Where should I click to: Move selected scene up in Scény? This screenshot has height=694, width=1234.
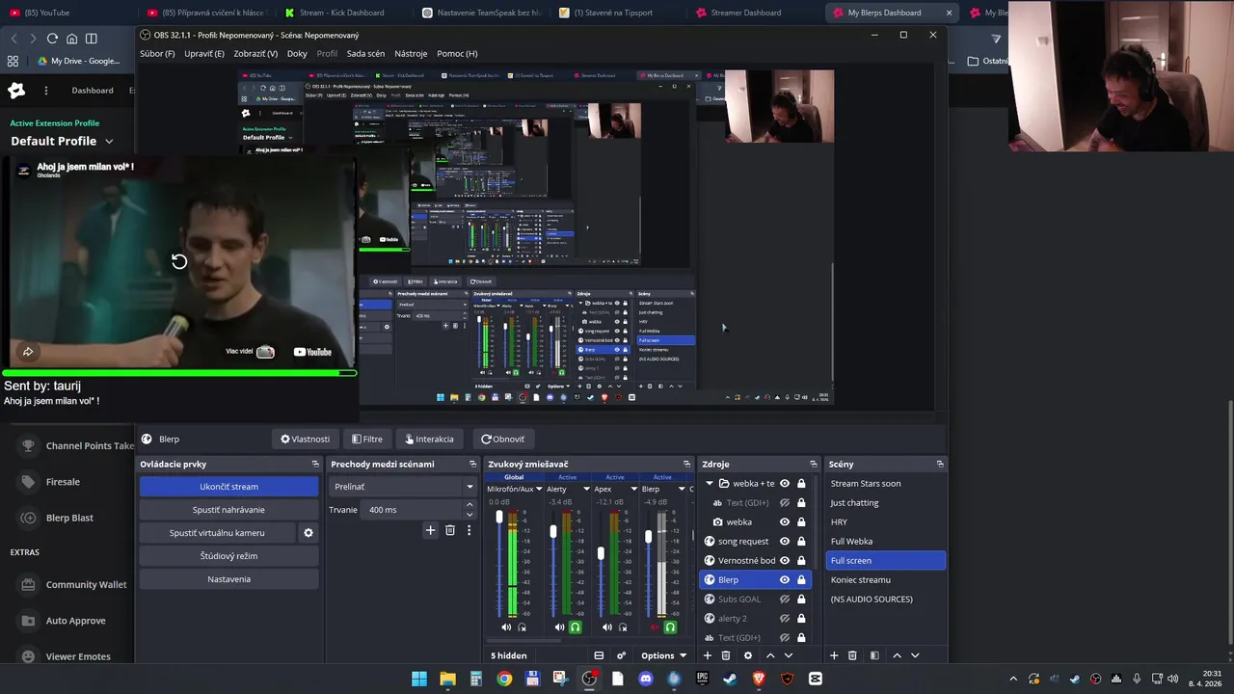click(x=897, y=655)
